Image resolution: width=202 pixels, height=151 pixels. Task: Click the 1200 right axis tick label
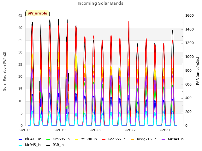(189, 43)
